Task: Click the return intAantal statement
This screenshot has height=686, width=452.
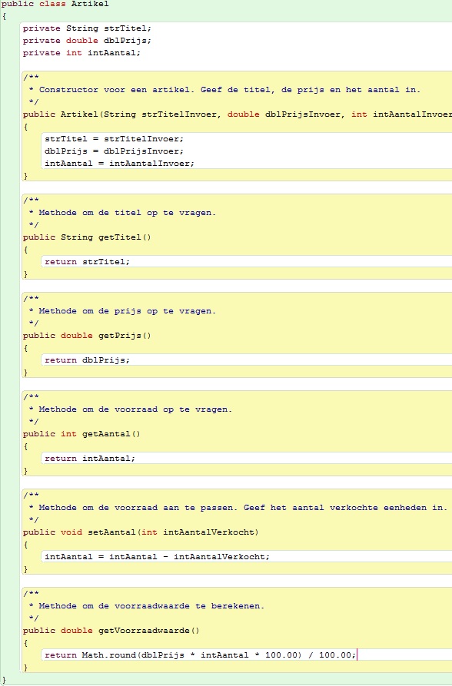Action: 90,459
